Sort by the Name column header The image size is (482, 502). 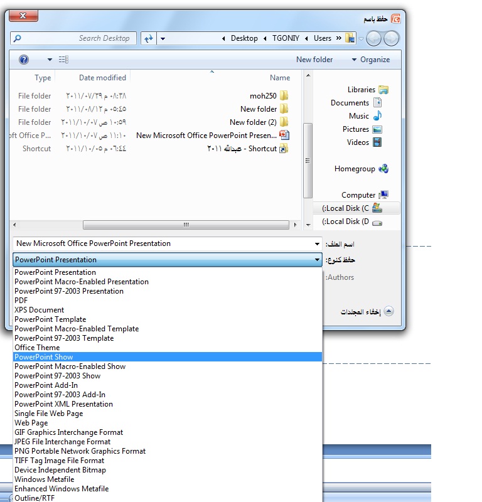tap(279, 78)
